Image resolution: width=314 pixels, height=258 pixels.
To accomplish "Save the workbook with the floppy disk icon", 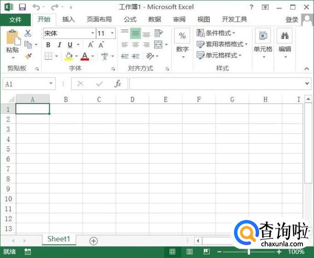I will [x=22, y=7].
